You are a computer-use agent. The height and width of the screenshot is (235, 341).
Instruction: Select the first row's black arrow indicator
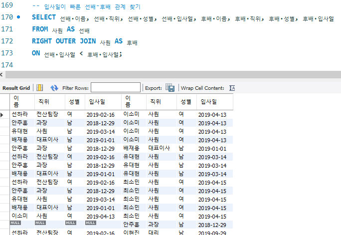(2, 115)
